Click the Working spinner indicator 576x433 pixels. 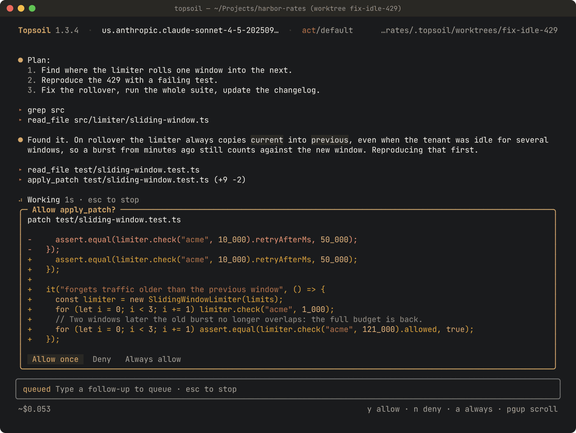pyautogui.click(x=20, y=200)
